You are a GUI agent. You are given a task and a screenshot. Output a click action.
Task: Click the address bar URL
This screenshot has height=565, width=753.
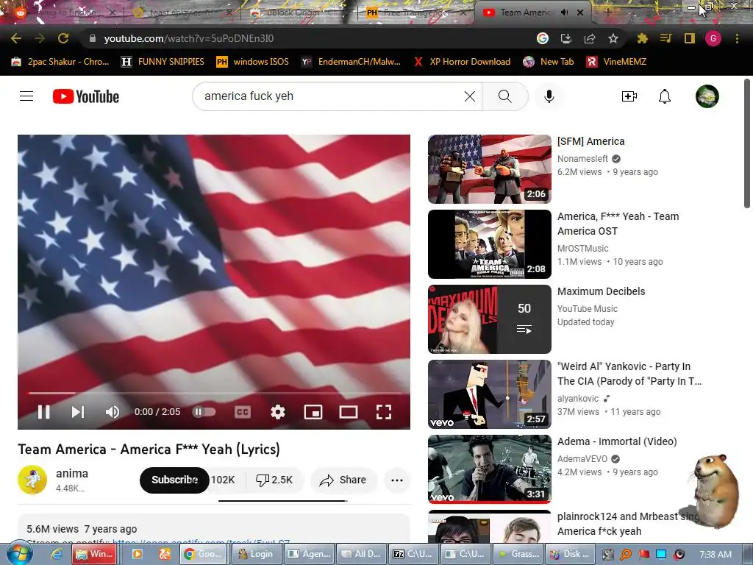(189, 38)
